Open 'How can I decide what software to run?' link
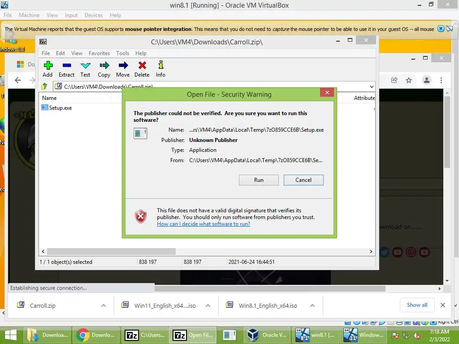 204,224
